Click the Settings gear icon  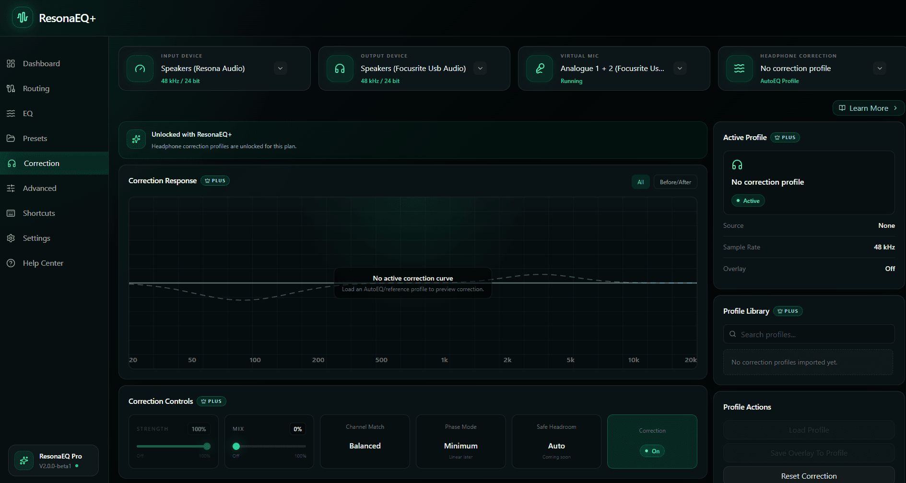click(11, 238)
